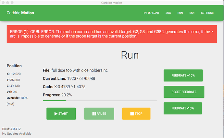
Task: Decrease speed with FEEDRATE -10%
Action: (x=183, y=108)
